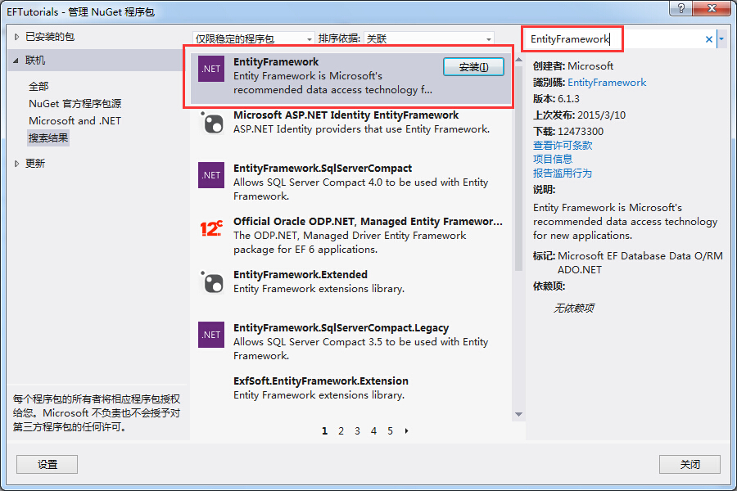
Task: Select the EntityFramework.SqlServerCompact package title
Action: pos(323,169)
